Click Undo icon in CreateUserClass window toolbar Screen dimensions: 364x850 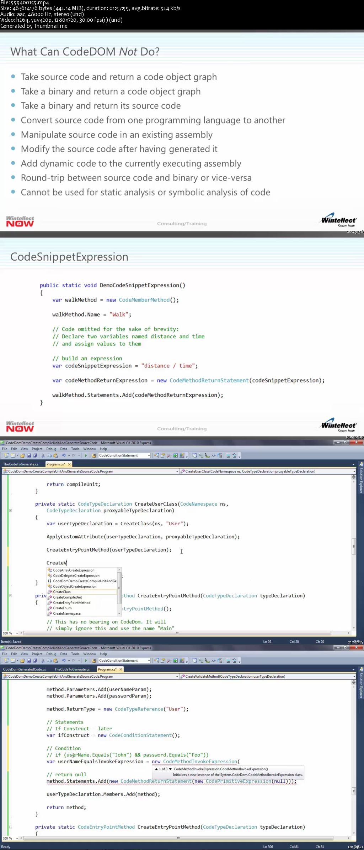click(64, 455)
